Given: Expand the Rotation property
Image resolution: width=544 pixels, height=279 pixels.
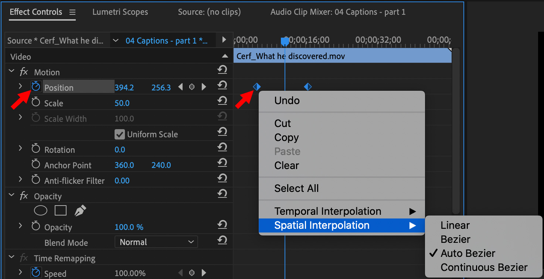Looking at the screenshot, I should 21,148.
